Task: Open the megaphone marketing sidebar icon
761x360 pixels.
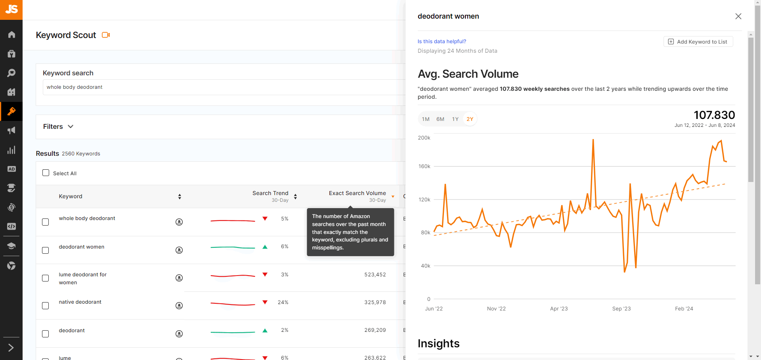Action: [x=11, y=130]
